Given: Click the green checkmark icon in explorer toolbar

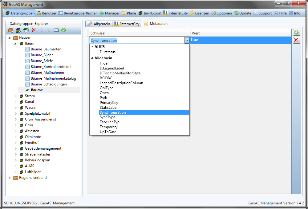Looking at the screenshot, I should pos(63,30).
